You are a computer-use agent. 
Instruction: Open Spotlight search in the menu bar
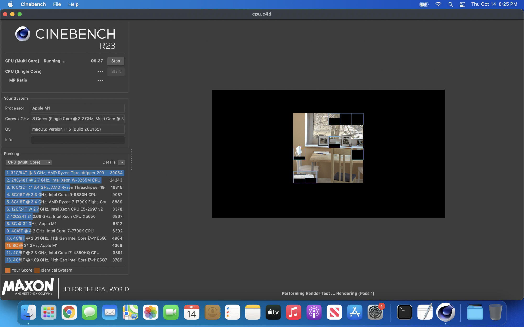pos(450,4)
